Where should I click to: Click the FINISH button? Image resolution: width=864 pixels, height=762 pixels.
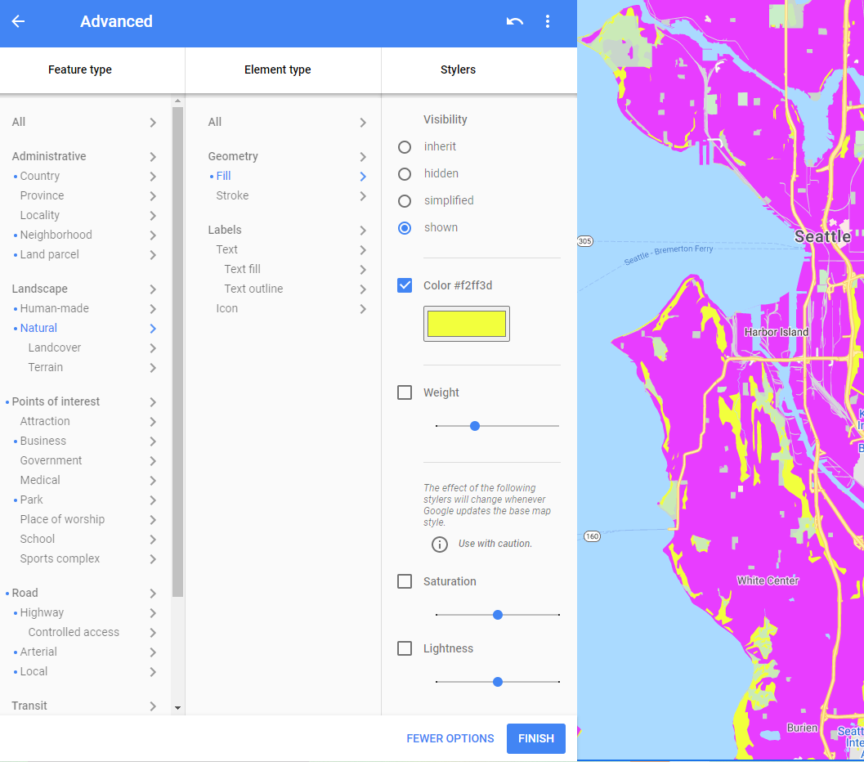(535, 738)
